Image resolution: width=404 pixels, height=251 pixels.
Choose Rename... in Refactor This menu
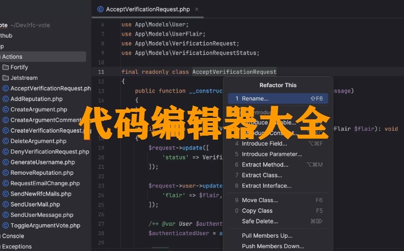tap(278, 99)
